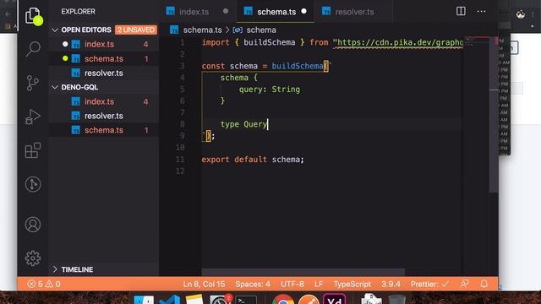Open Terminal from the dock

246,300
